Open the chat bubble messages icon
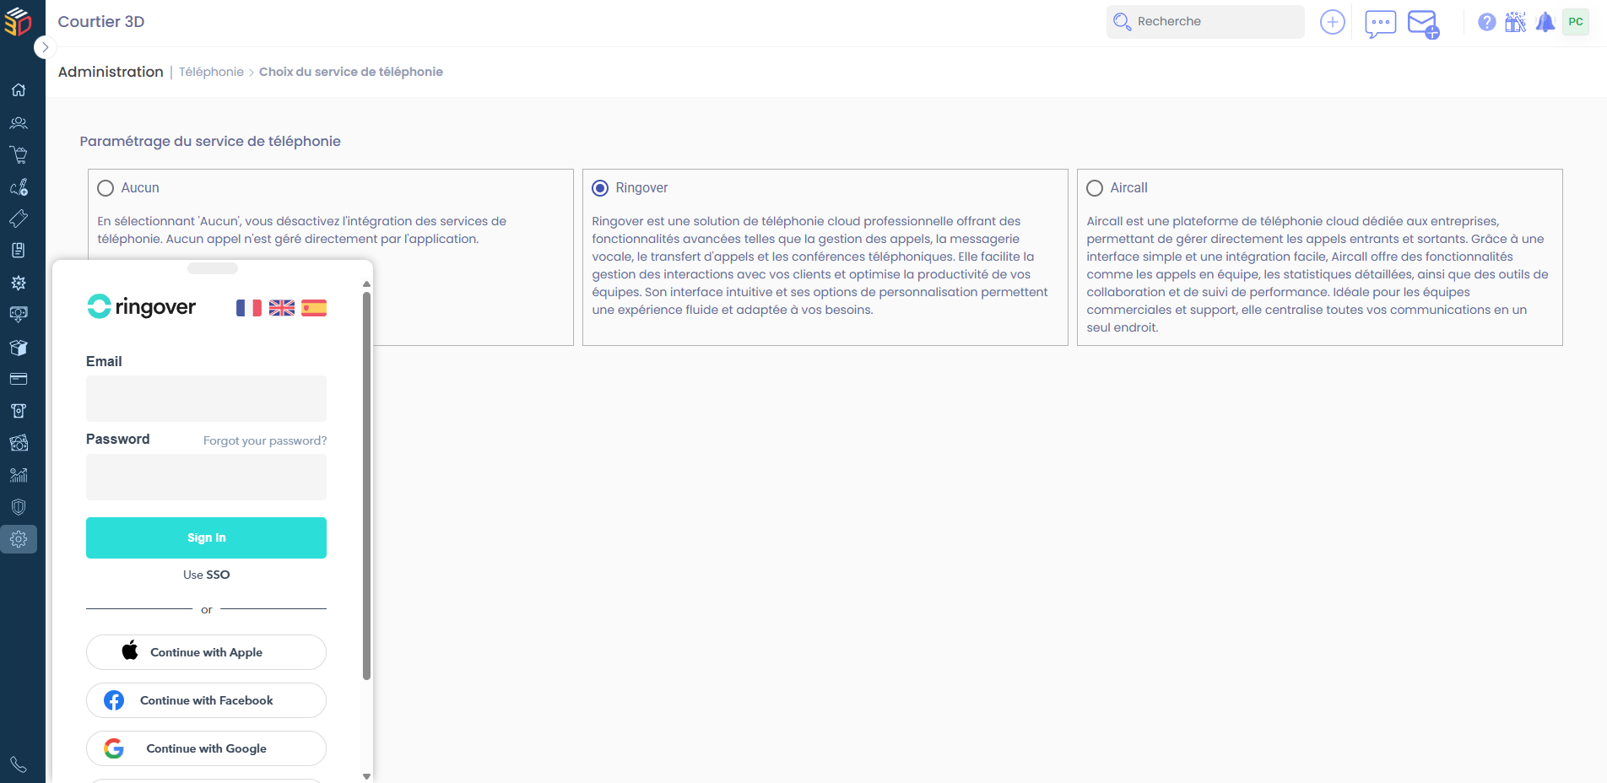 [x=1381, y=24]
